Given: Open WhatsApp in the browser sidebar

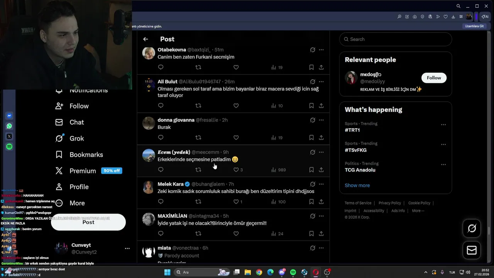Looking at the screenshot, I should 9,126.
